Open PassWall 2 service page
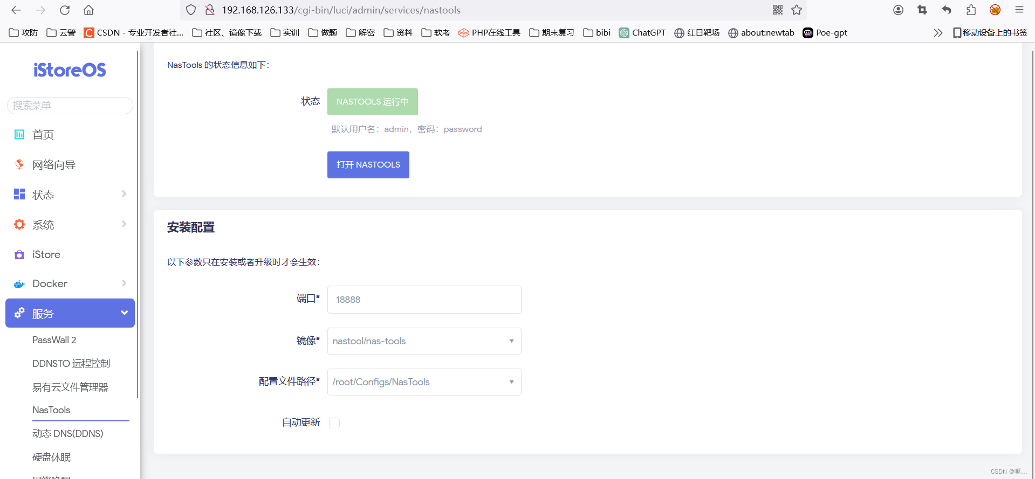Screen dimensions: 1035x479 click(x=54, y=340)
